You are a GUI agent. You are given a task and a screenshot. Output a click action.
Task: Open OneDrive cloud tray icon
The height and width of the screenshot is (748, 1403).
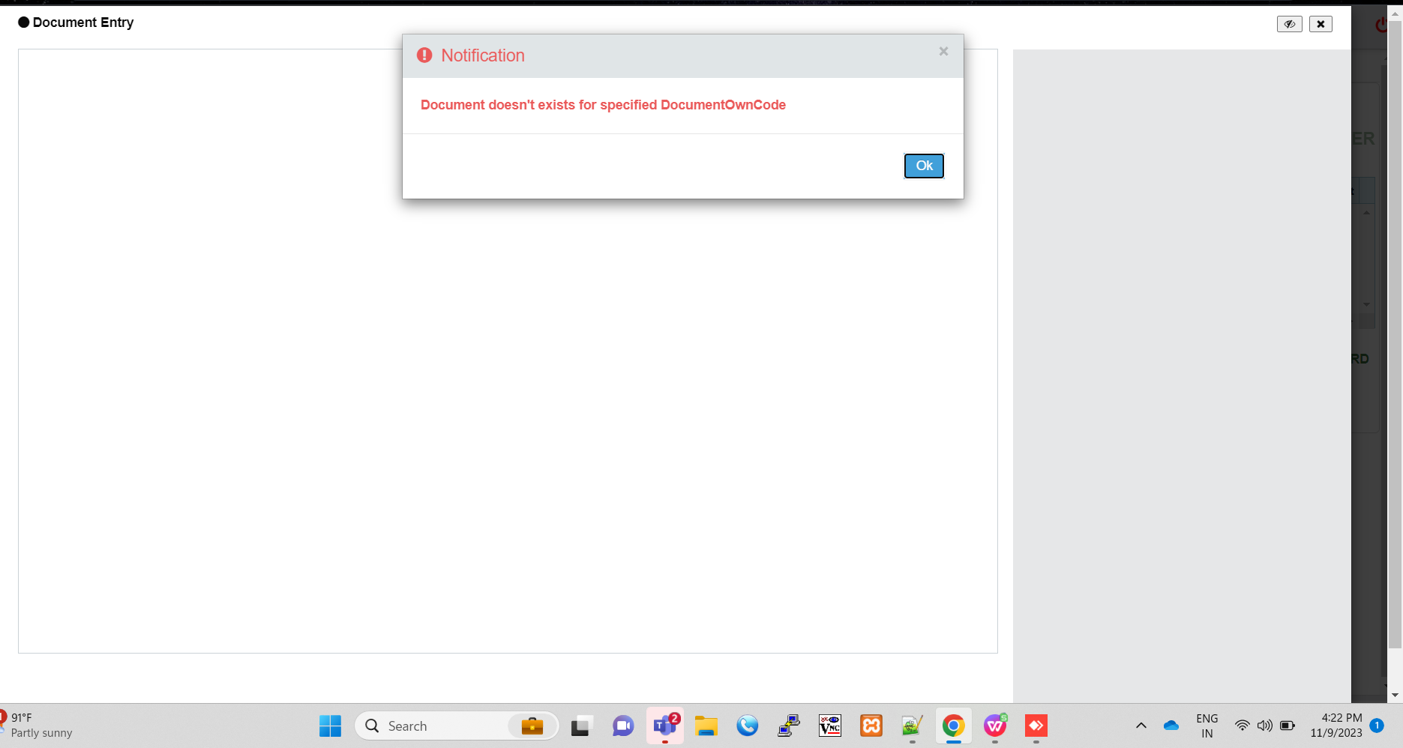pos(1171,726)
